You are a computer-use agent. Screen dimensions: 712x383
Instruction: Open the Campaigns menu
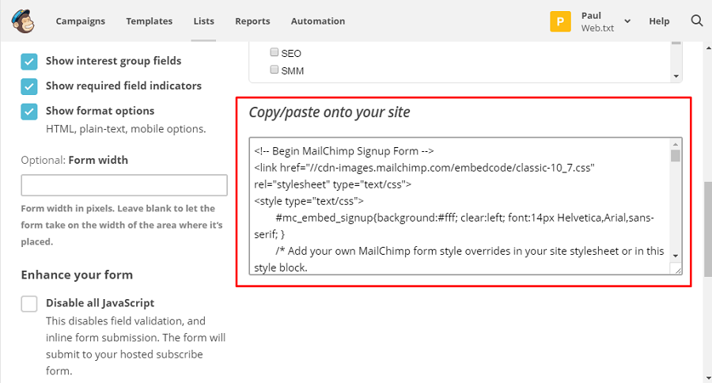(x=81, y=21)
